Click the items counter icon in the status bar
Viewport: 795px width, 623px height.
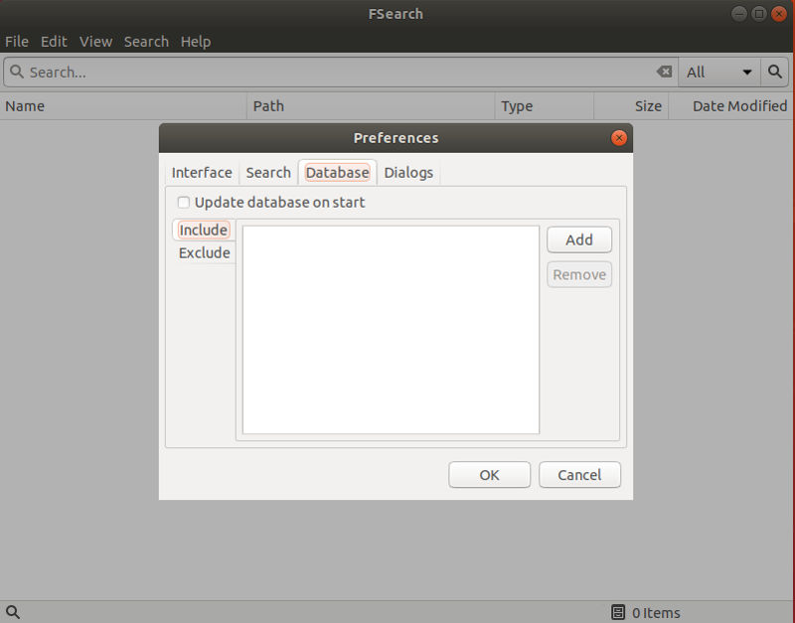pyautogui.click(x=616, y=612)
